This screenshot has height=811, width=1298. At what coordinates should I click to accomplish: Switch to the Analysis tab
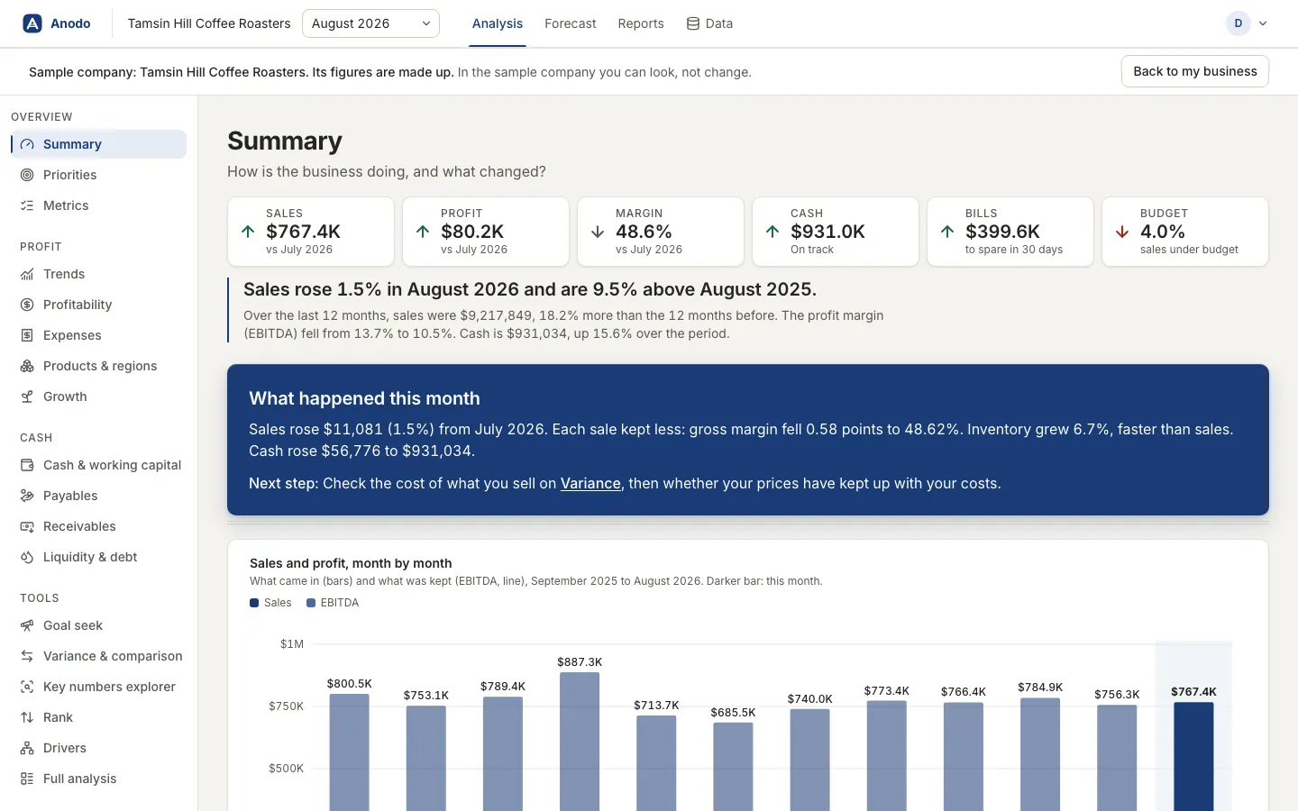pyautogui.click(x=498, y=23)
